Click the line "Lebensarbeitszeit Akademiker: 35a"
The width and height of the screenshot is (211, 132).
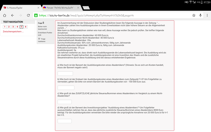74,40
